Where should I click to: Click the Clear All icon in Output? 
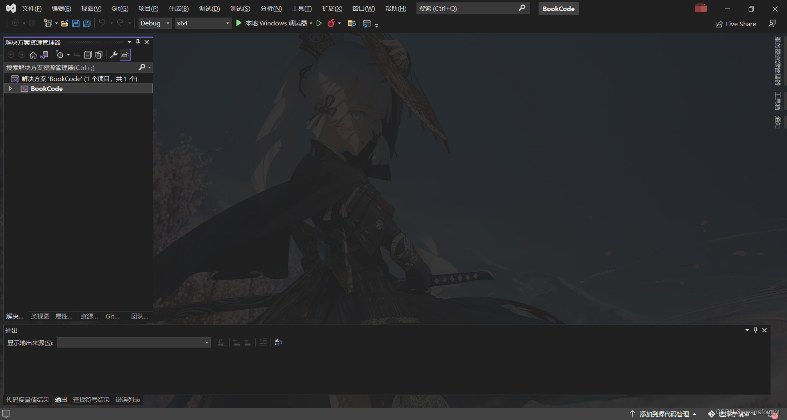pos(263,342)
